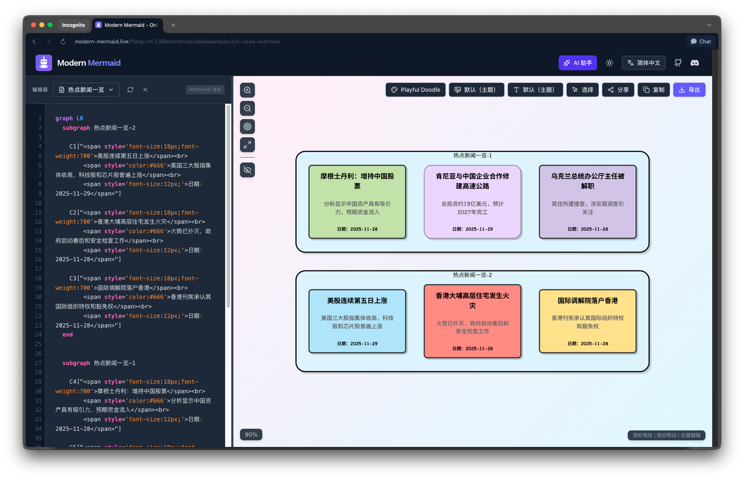Open a new browser tab
Screen dimensions: 744x480
[173, 25]
